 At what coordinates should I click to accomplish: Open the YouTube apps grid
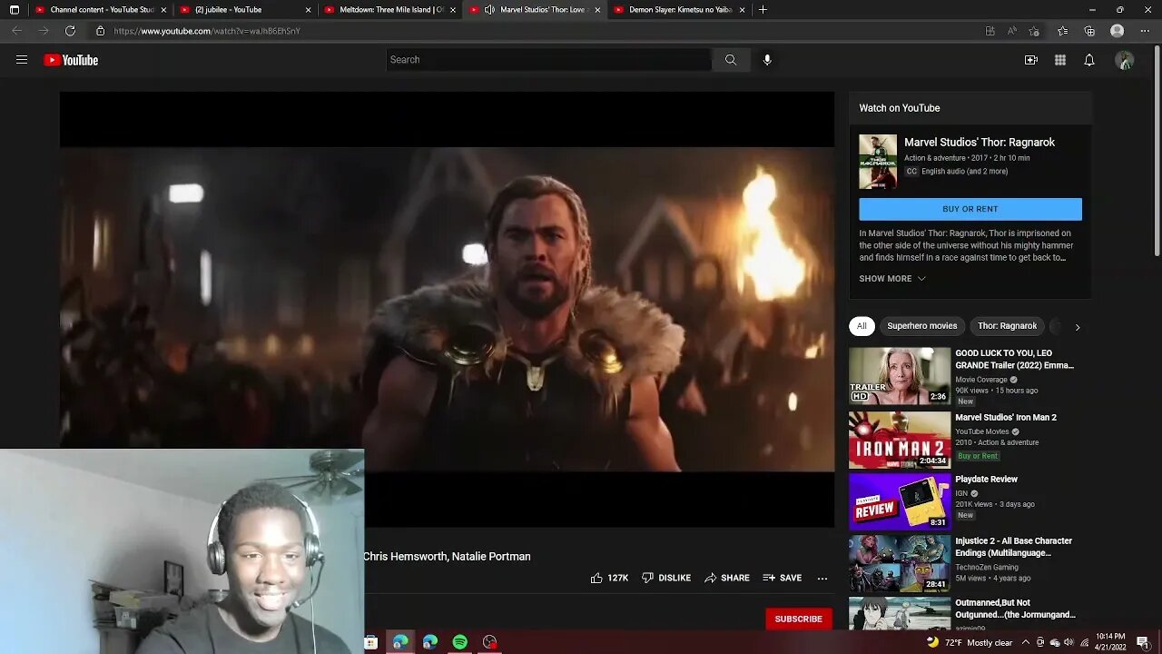1060,60
